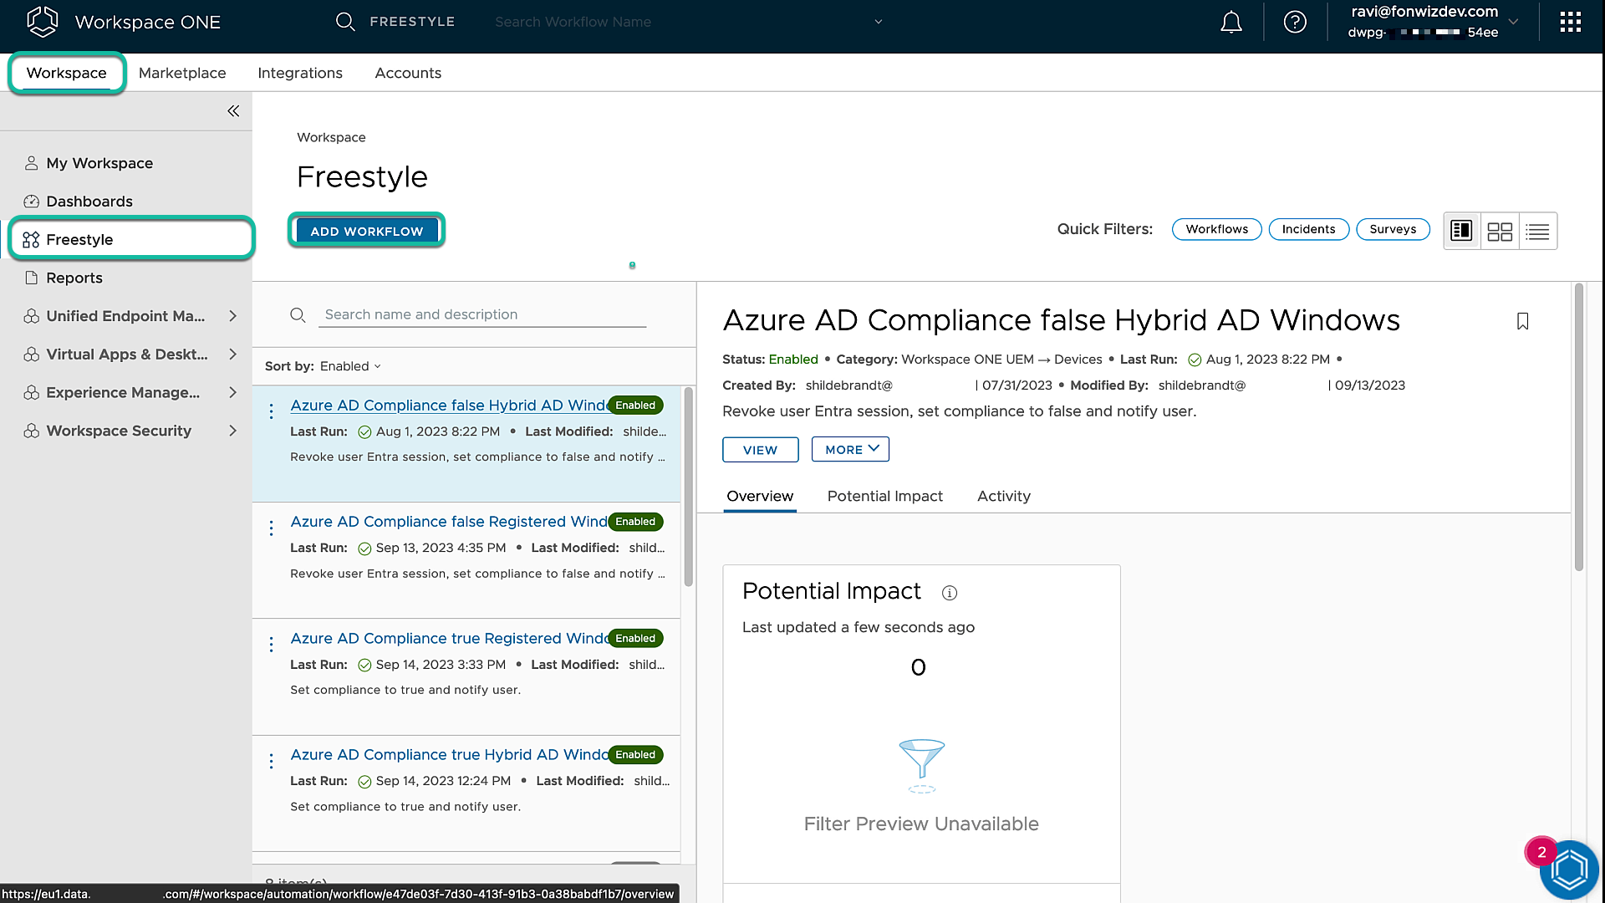Bookmark the Azure AD Compliance workflow

[1522, 321]
